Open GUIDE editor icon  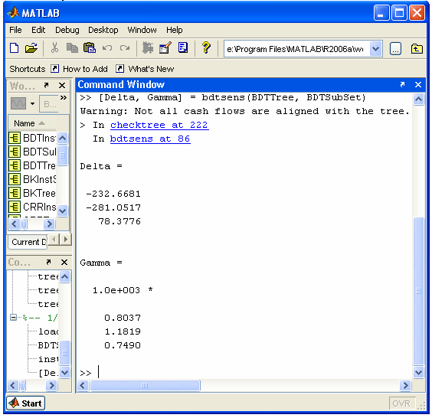tap(165, 48)
